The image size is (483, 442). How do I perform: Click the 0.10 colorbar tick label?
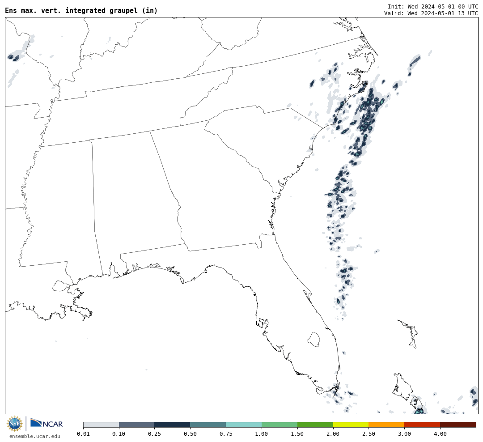[119, 434]
